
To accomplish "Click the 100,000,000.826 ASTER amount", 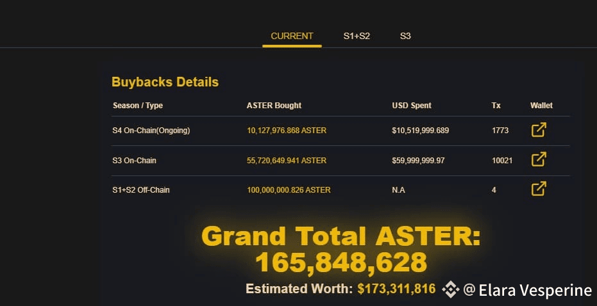I will (x=289, y=190).
